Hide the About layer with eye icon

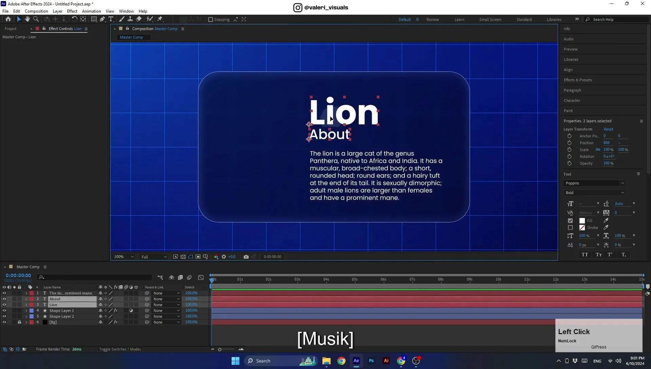coord(4,299)
